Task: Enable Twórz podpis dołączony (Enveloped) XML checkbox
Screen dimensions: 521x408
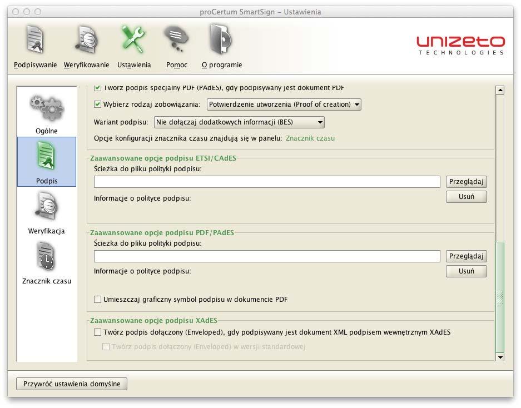Action: 97,332
